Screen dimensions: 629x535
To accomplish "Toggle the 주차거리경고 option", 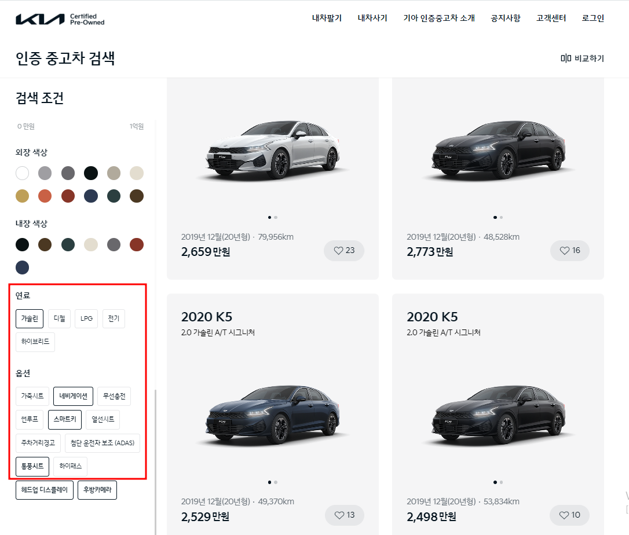I will click(x=38, y=443).
